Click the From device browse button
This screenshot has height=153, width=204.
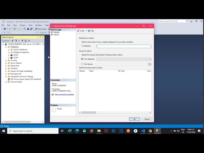149,64
